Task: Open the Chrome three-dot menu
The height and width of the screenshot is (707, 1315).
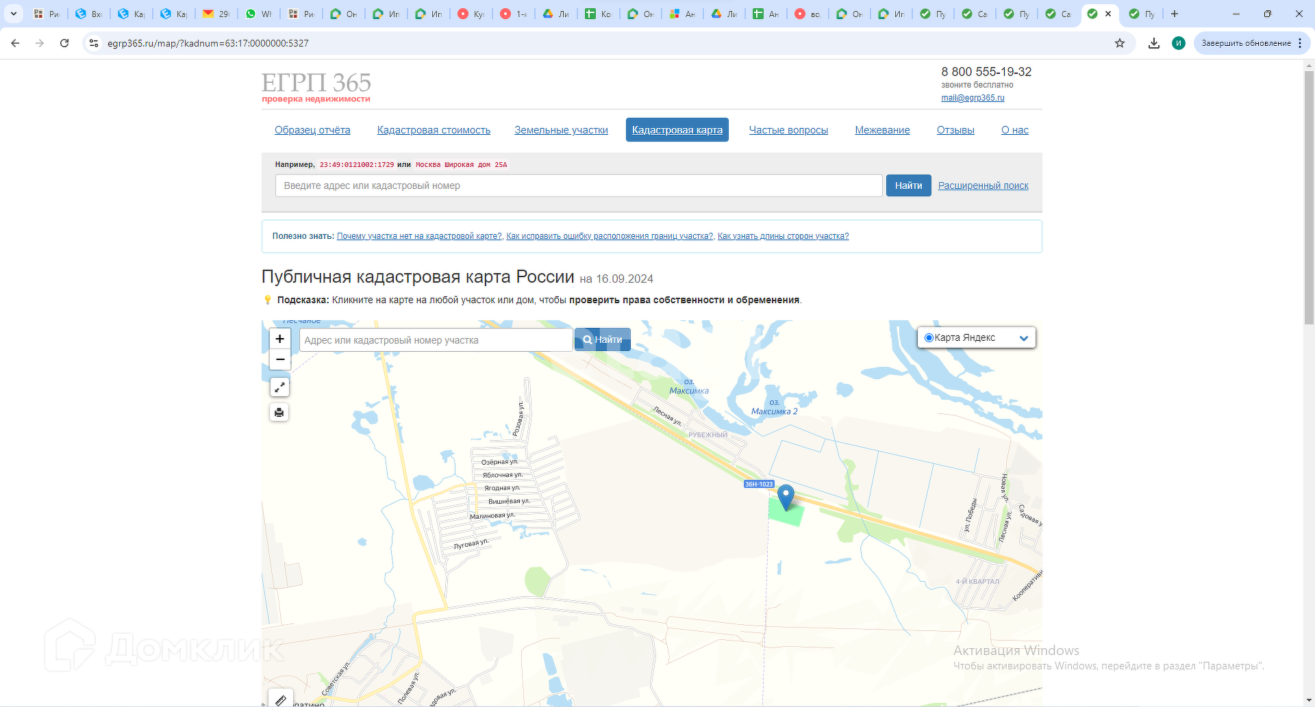Action: point(1300,43)
